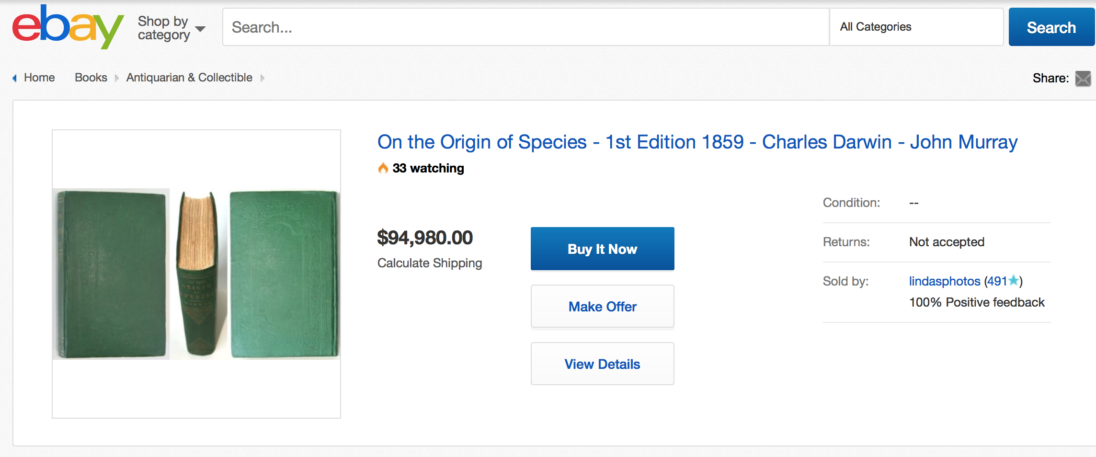Click the email share envelope icon
Viewport: 1096px width, 457px height.
[x=1083, y=78]
